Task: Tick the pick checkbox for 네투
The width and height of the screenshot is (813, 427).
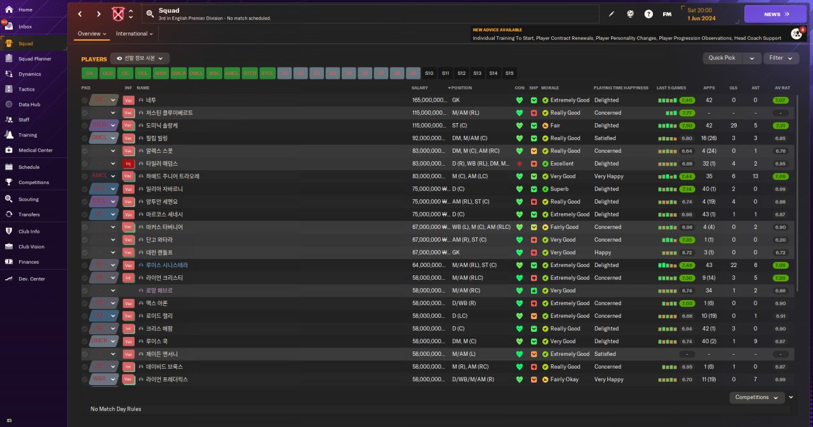Action: click(85, 100)
